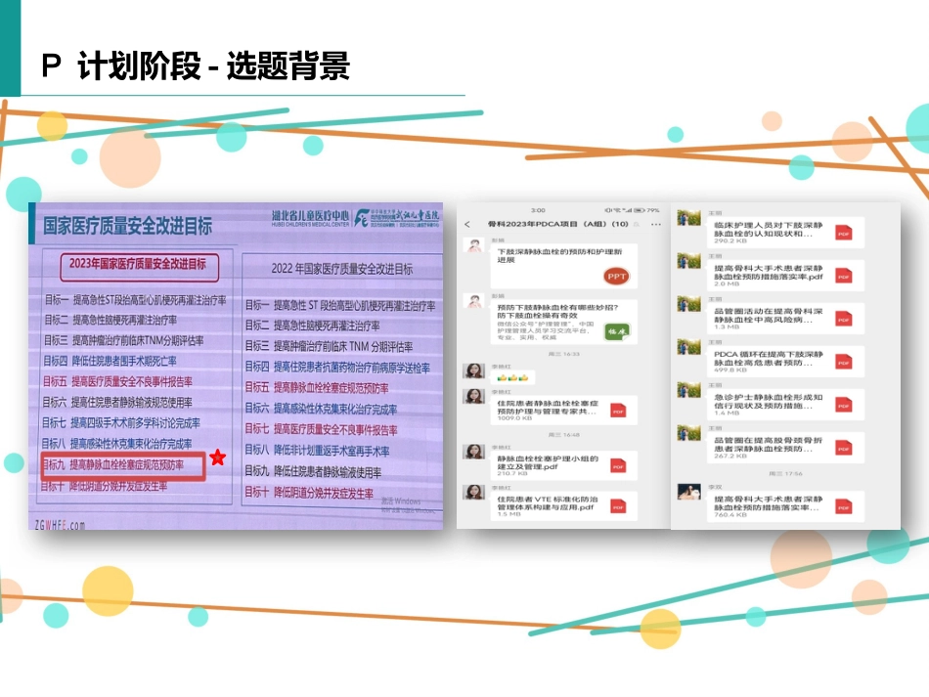Click 目标八 降低非计划重返手术室再手术率
Screen dimensions: 929x697
tap(318, 451)
